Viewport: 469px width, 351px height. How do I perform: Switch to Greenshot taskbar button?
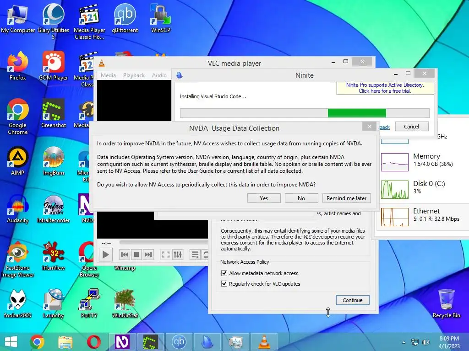150,342
